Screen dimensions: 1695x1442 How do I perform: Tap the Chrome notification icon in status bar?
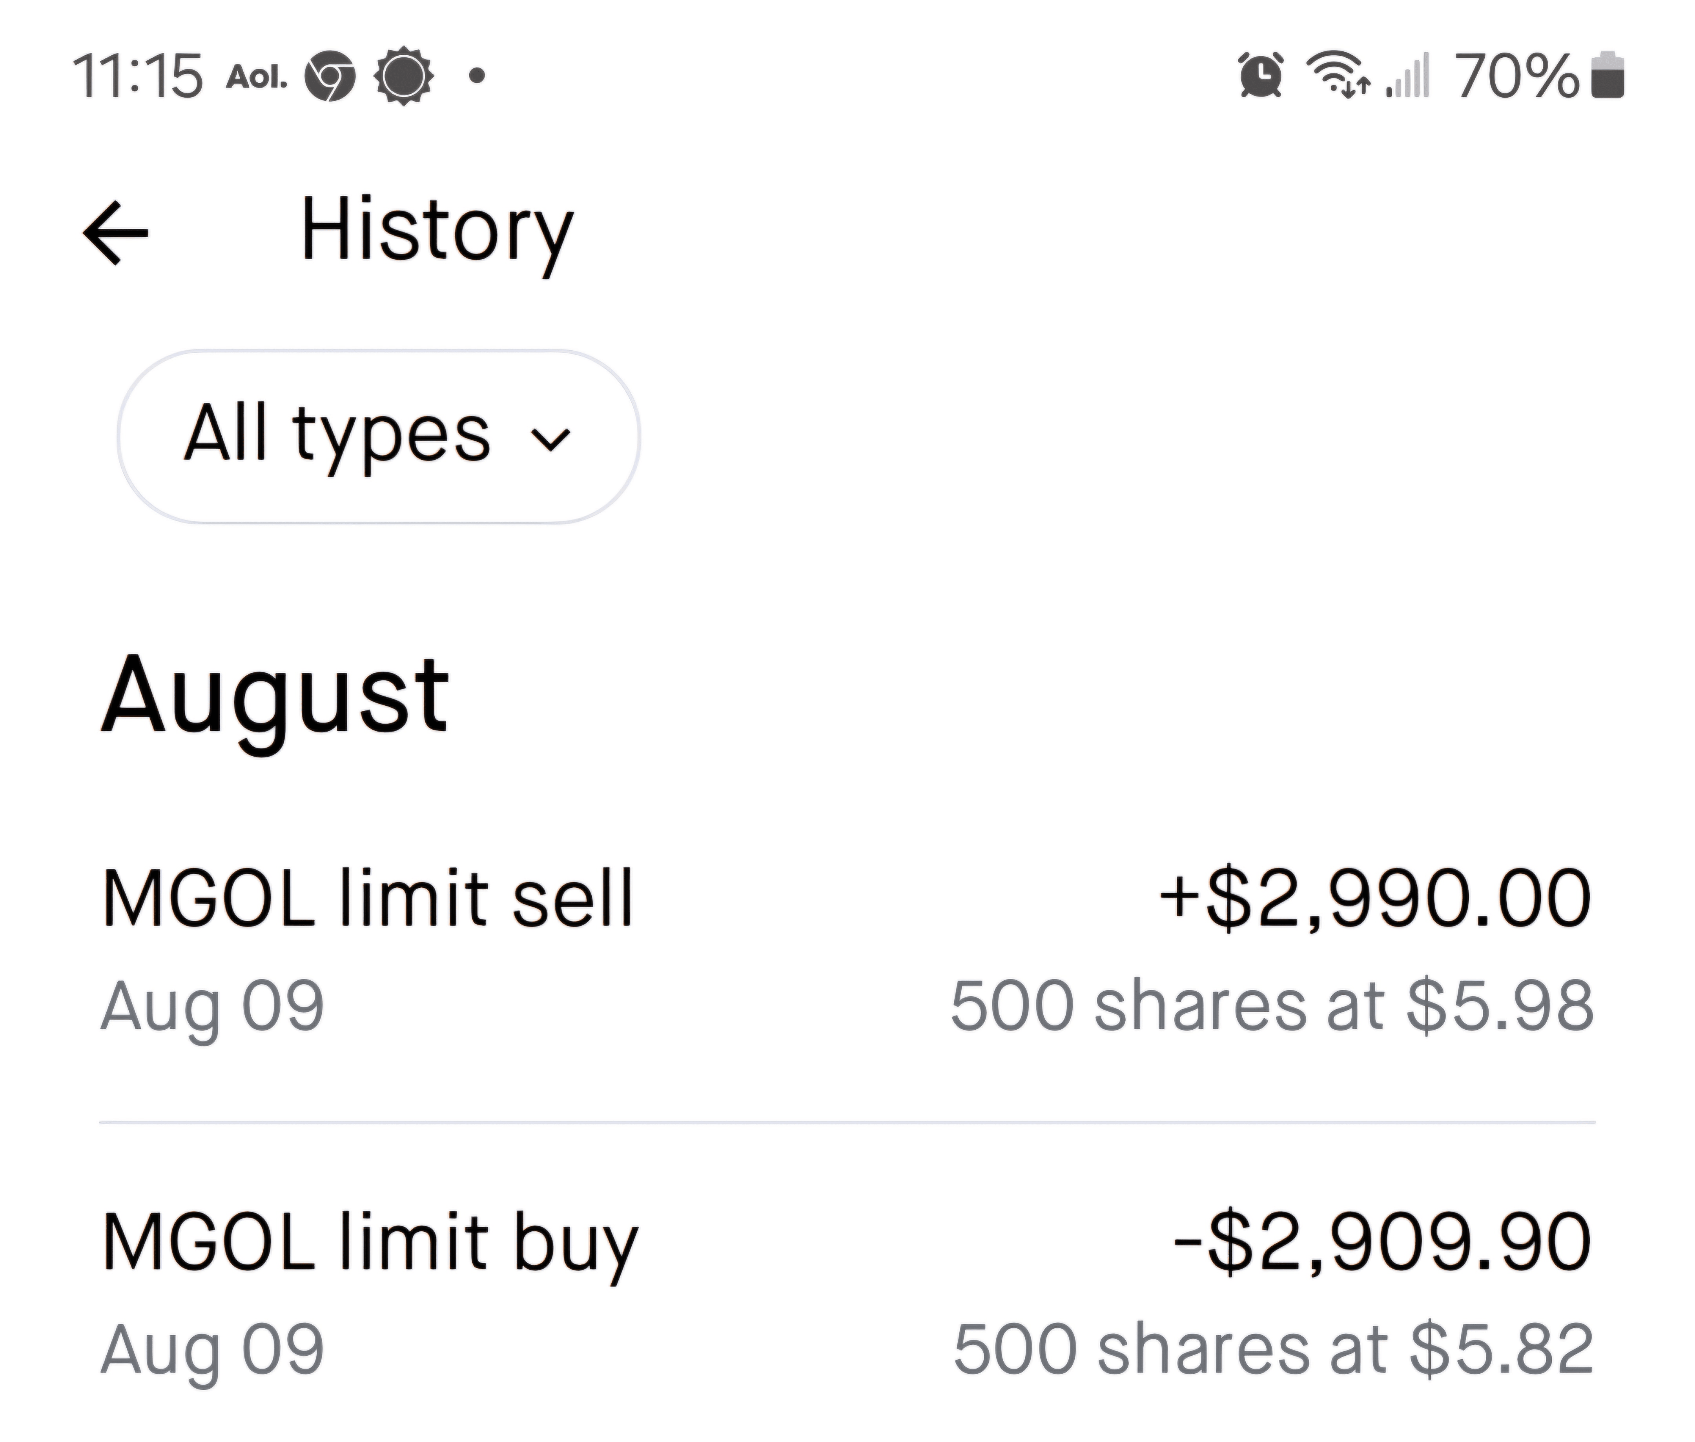pos(330,77)
